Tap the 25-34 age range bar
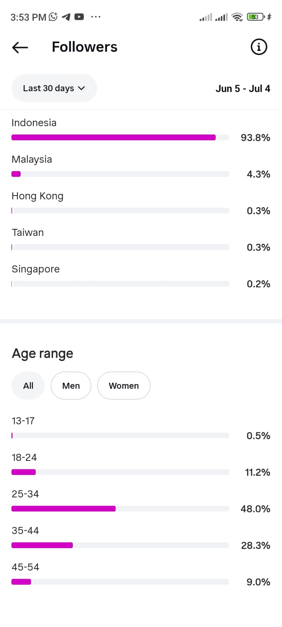282x627 pixels. pos(120,509)
